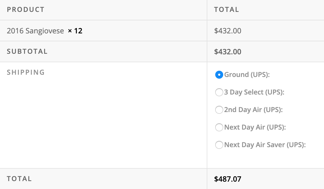Click the SHIPPING row label
Screen dimensions: 324x189
click(x=26, y=72)
